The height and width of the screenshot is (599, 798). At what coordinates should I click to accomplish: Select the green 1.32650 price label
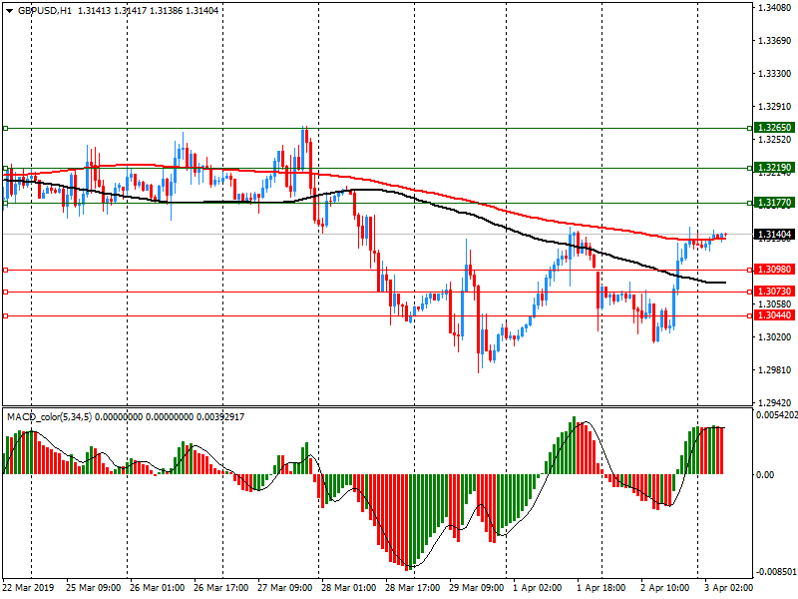pos(774,128)
